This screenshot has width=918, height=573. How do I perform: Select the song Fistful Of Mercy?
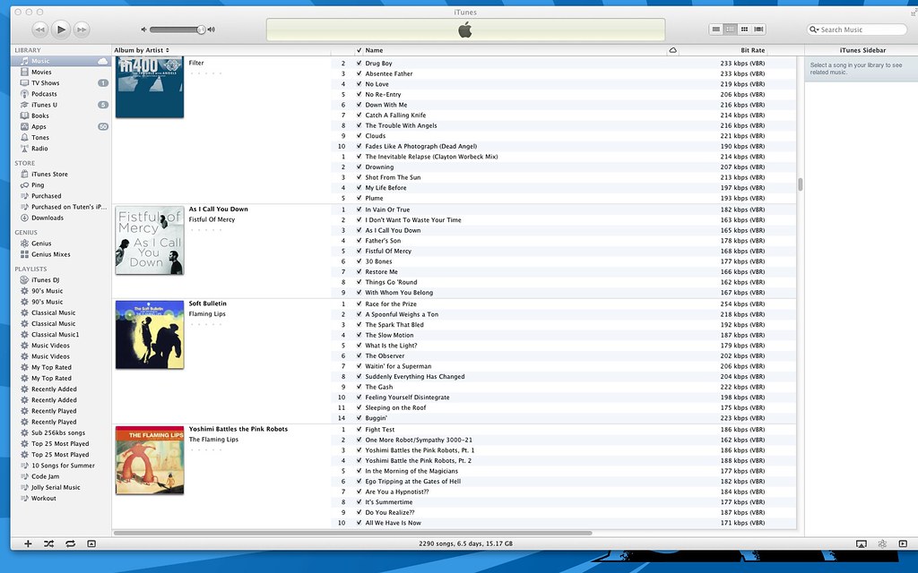pyautogui.click(x=388, y=251)
